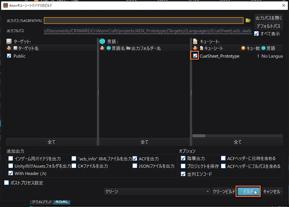Close the Atom build dialog
Image resolution: width=289 pixels, height=207 pixels.
(284, 5)
